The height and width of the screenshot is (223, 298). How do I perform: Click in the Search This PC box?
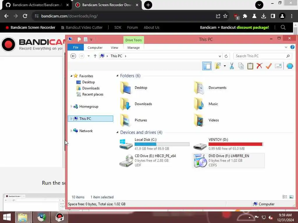tap(263, 56)
